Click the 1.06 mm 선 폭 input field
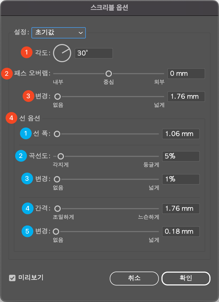The height and width of the screenshot is (302, 219). tap(181, 134)
